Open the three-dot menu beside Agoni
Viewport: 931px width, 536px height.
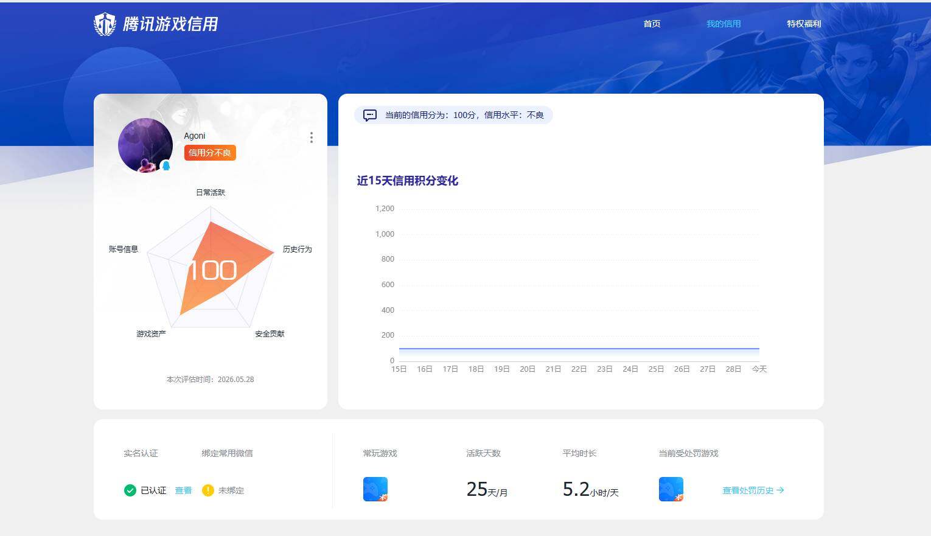tap(312, 137)
